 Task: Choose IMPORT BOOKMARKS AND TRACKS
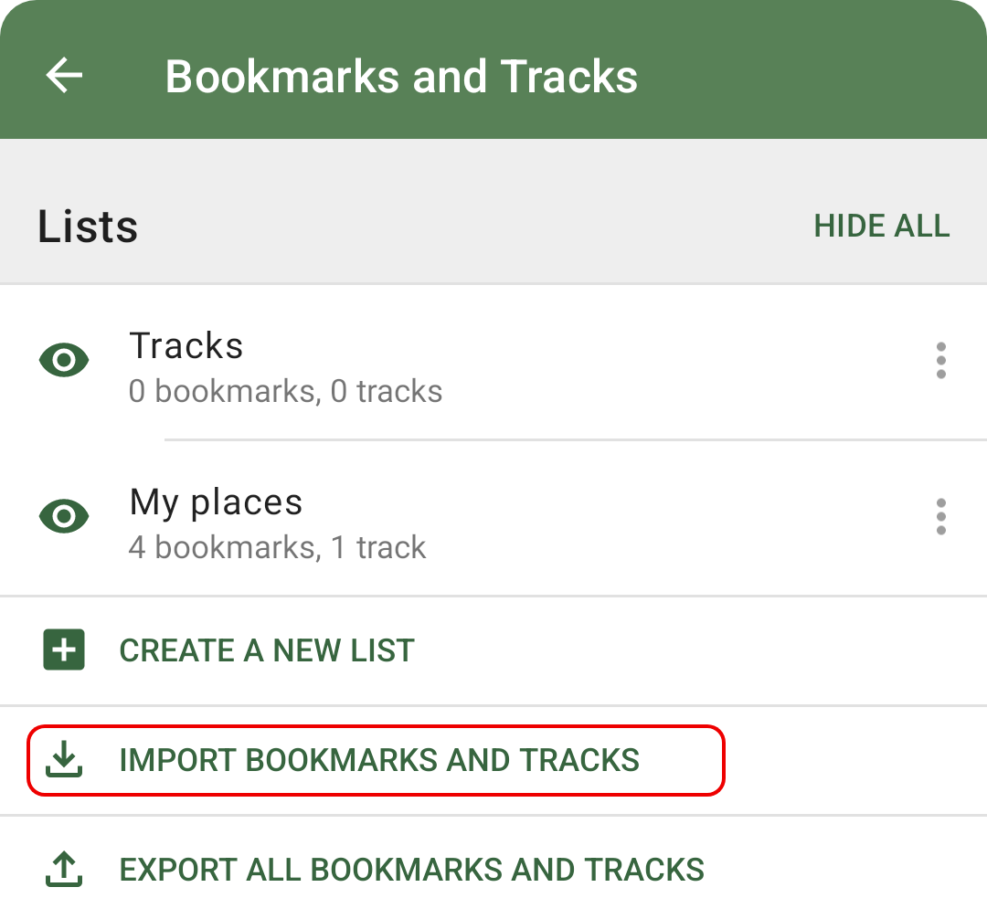click(379, 760)
